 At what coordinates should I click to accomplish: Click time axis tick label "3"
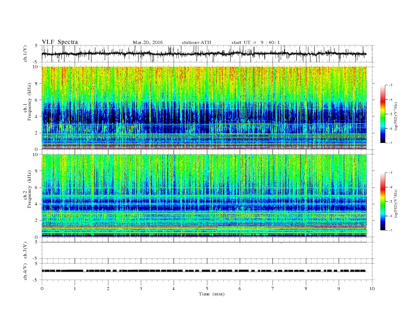point(141,289)
